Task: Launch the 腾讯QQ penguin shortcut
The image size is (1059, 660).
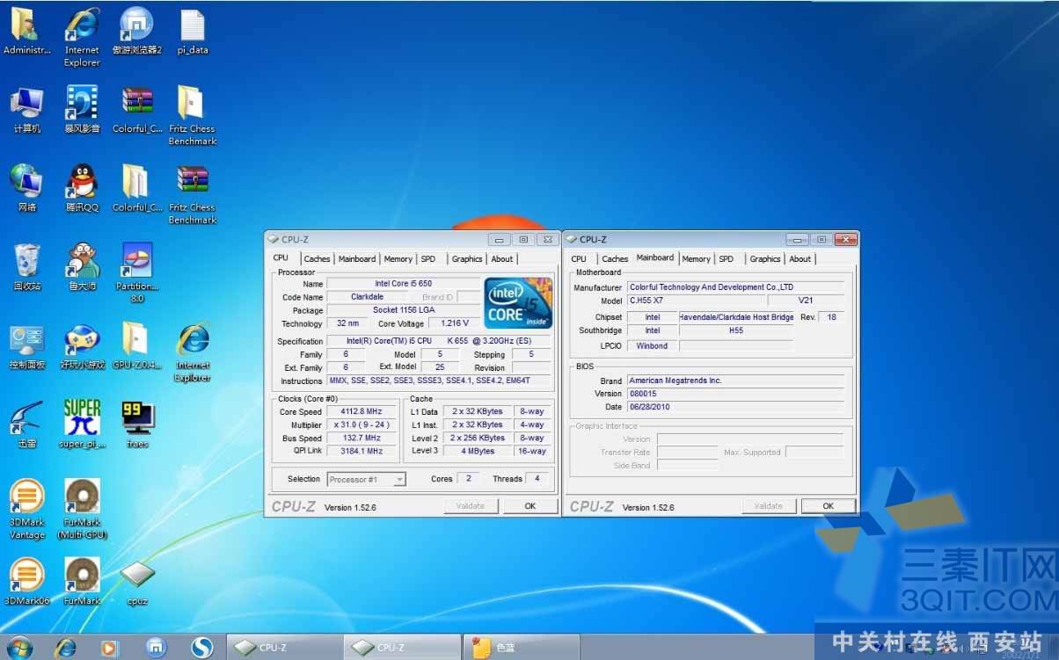Action: pyautogui.click(x=82, y=188)
